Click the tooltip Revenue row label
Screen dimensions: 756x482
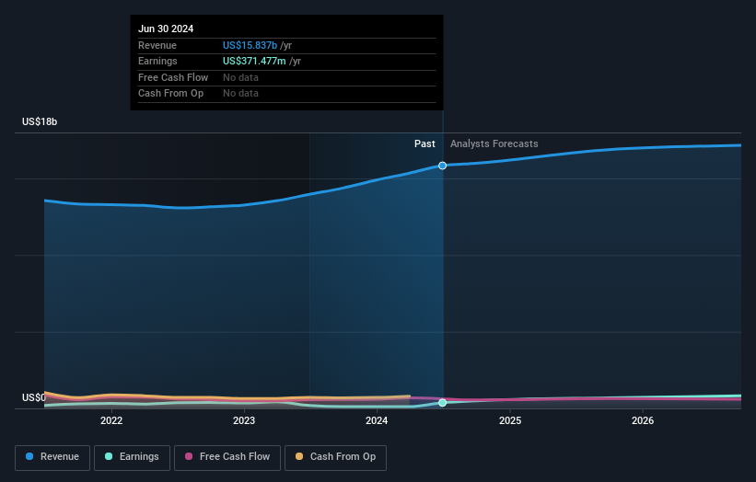coord(157,45)
